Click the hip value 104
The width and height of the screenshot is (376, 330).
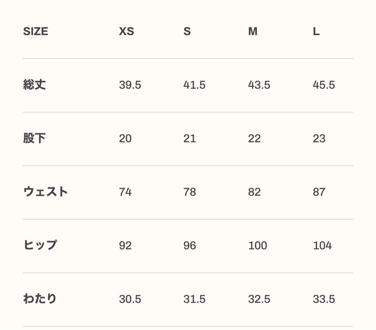322,246
